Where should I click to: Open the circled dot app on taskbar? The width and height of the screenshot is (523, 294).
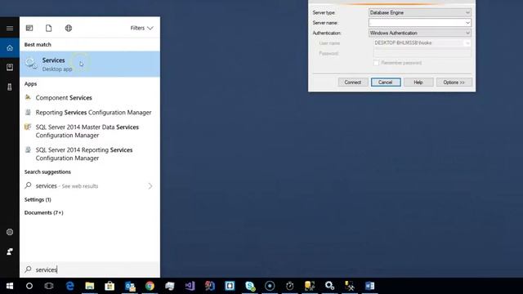(270, 286)
